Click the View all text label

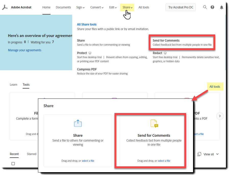pos(209,154)
